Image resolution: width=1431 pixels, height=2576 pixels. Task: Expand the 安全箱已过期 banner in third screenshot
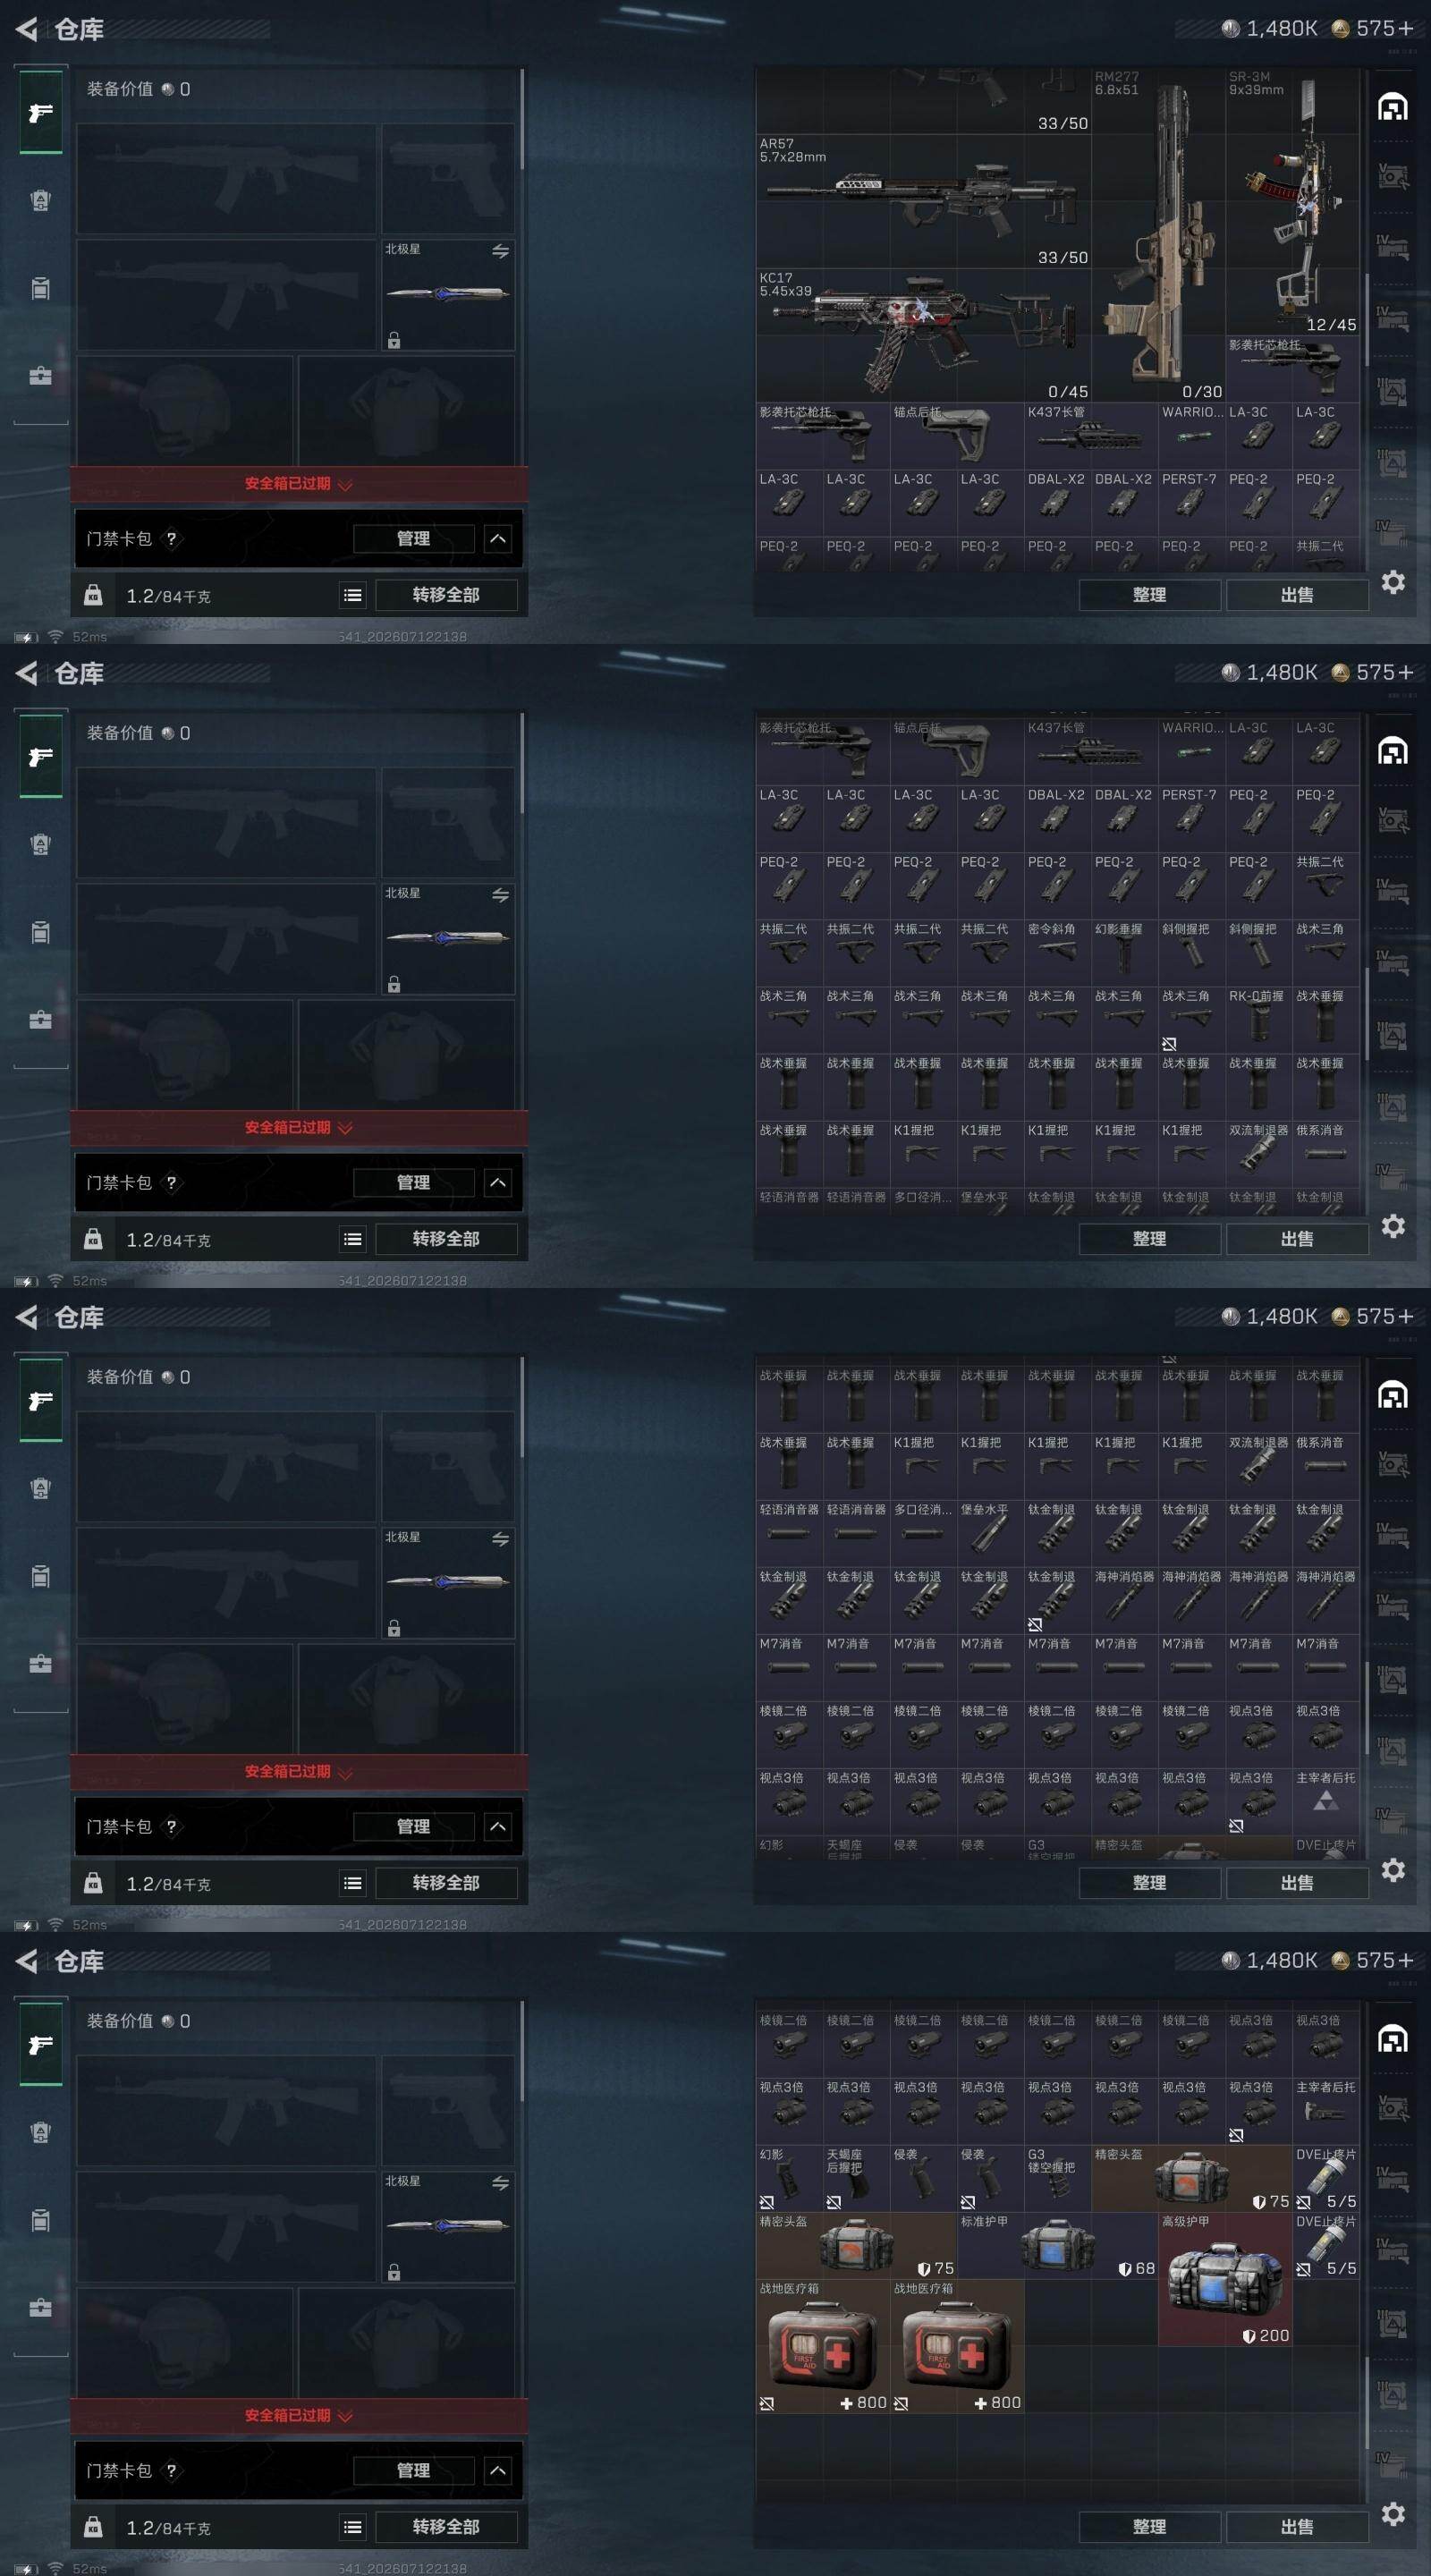click(x=298, y=1772)
